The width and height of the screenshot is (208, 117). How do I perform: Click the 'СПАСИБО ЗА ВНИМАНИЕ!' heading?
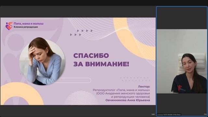pyautogui.click(x=101, y=60)
